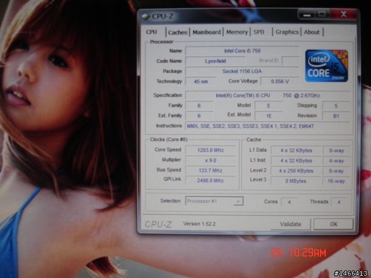Select the CPU tab

pos(153,32)
